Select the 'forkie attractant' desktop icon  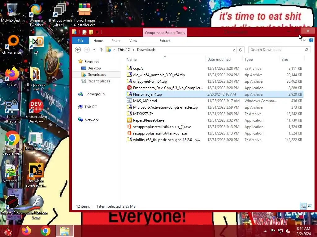point(12,111)
